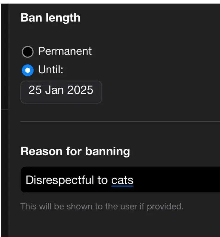Image resolution: width=220 pixels, height=237 pixels.
Task: Click the "Reason for banning" heading
Action: (75, 151)
